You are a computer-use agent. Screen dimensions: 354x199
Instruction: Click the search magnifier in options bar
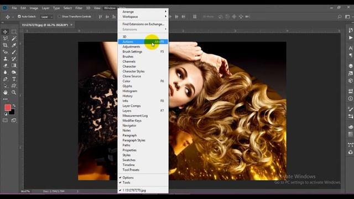[339, 17]
